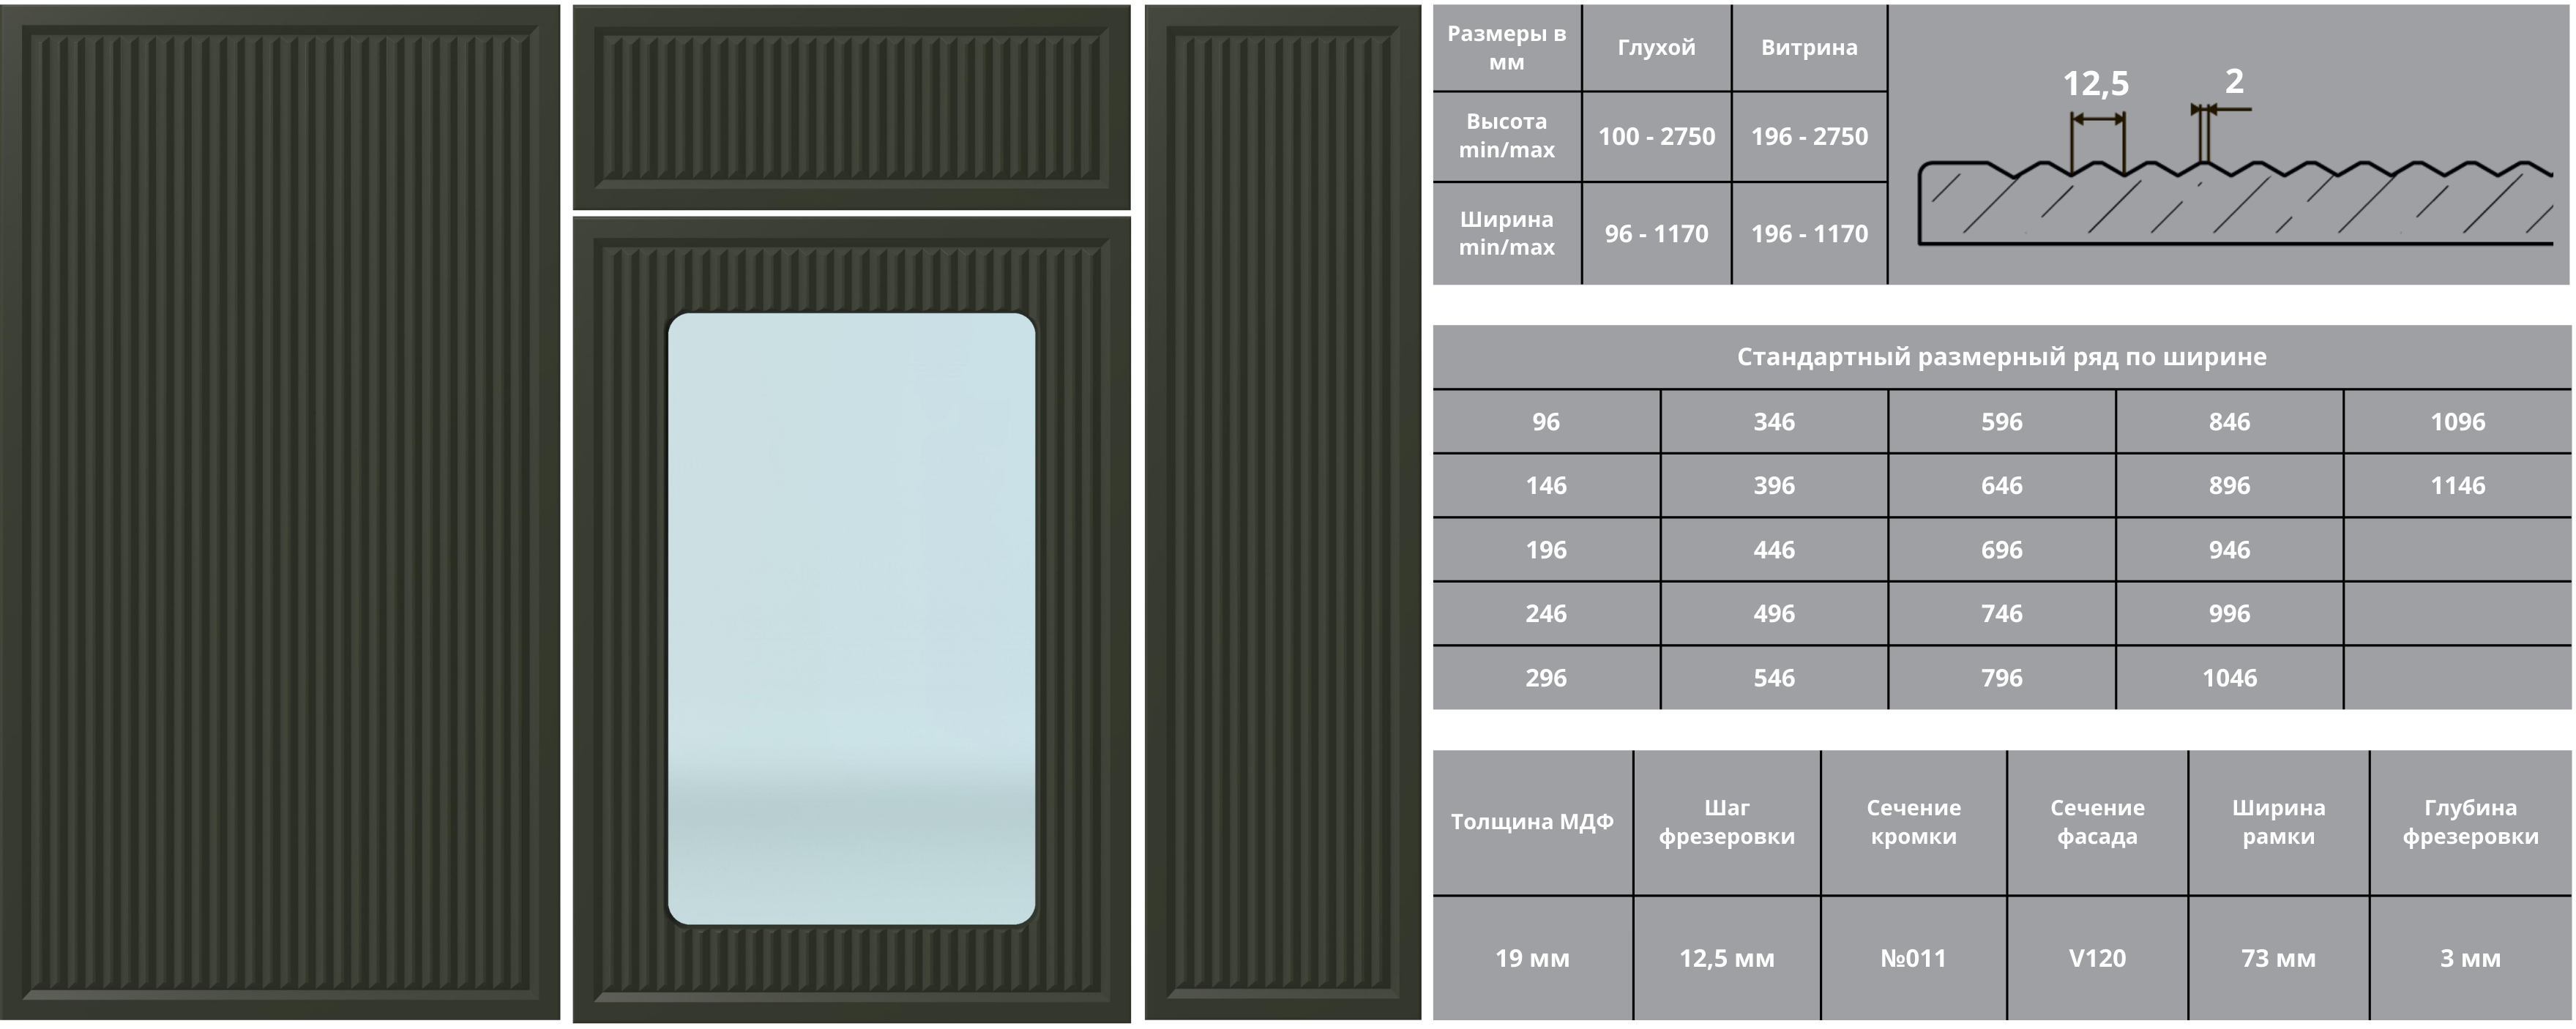This screenshot has width=2576, height=1029.
Task: Click the V120 facade section value
Action: click(2097, 958)
